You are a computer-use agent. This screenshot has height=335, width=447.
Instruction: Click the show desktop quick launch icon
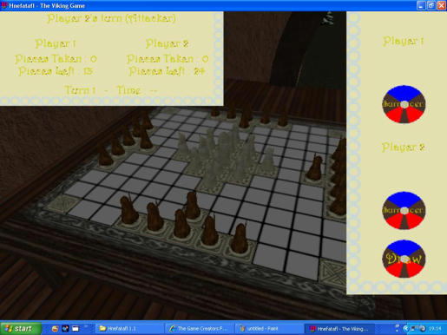click(x=76, y=329)
